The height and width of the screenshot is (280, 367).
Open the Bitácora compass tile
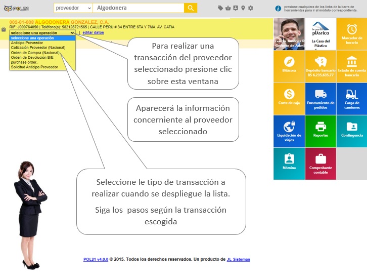289,66
